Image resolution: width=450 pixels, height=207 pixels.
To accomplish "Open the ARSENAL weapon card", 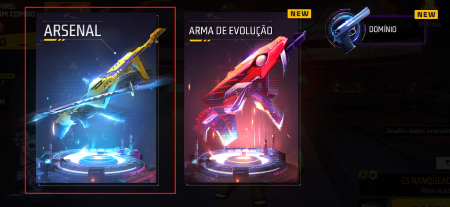I will (97, 98).
